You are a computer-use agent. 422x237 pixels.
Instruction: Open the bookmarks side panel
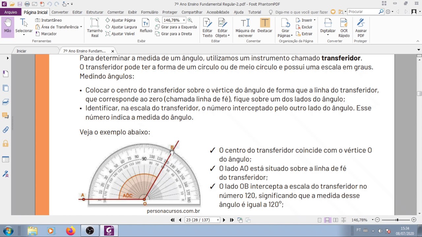(6, 73)
